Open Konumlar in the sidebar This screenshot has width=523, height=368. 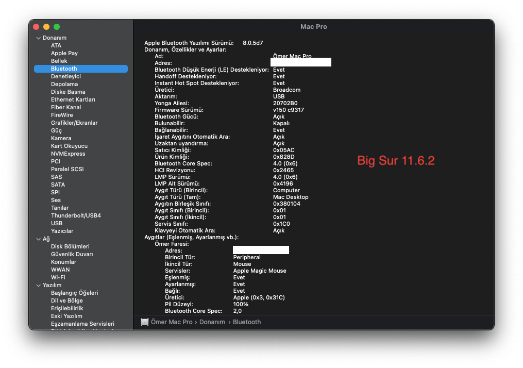[63, 262]
